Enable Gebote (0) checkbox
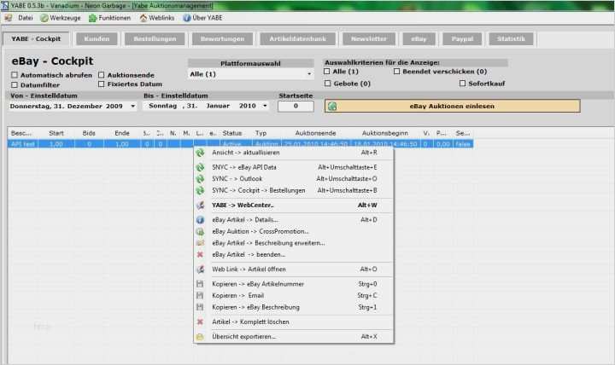This screenshot has height=365, width=615. (x=328, y=84)
